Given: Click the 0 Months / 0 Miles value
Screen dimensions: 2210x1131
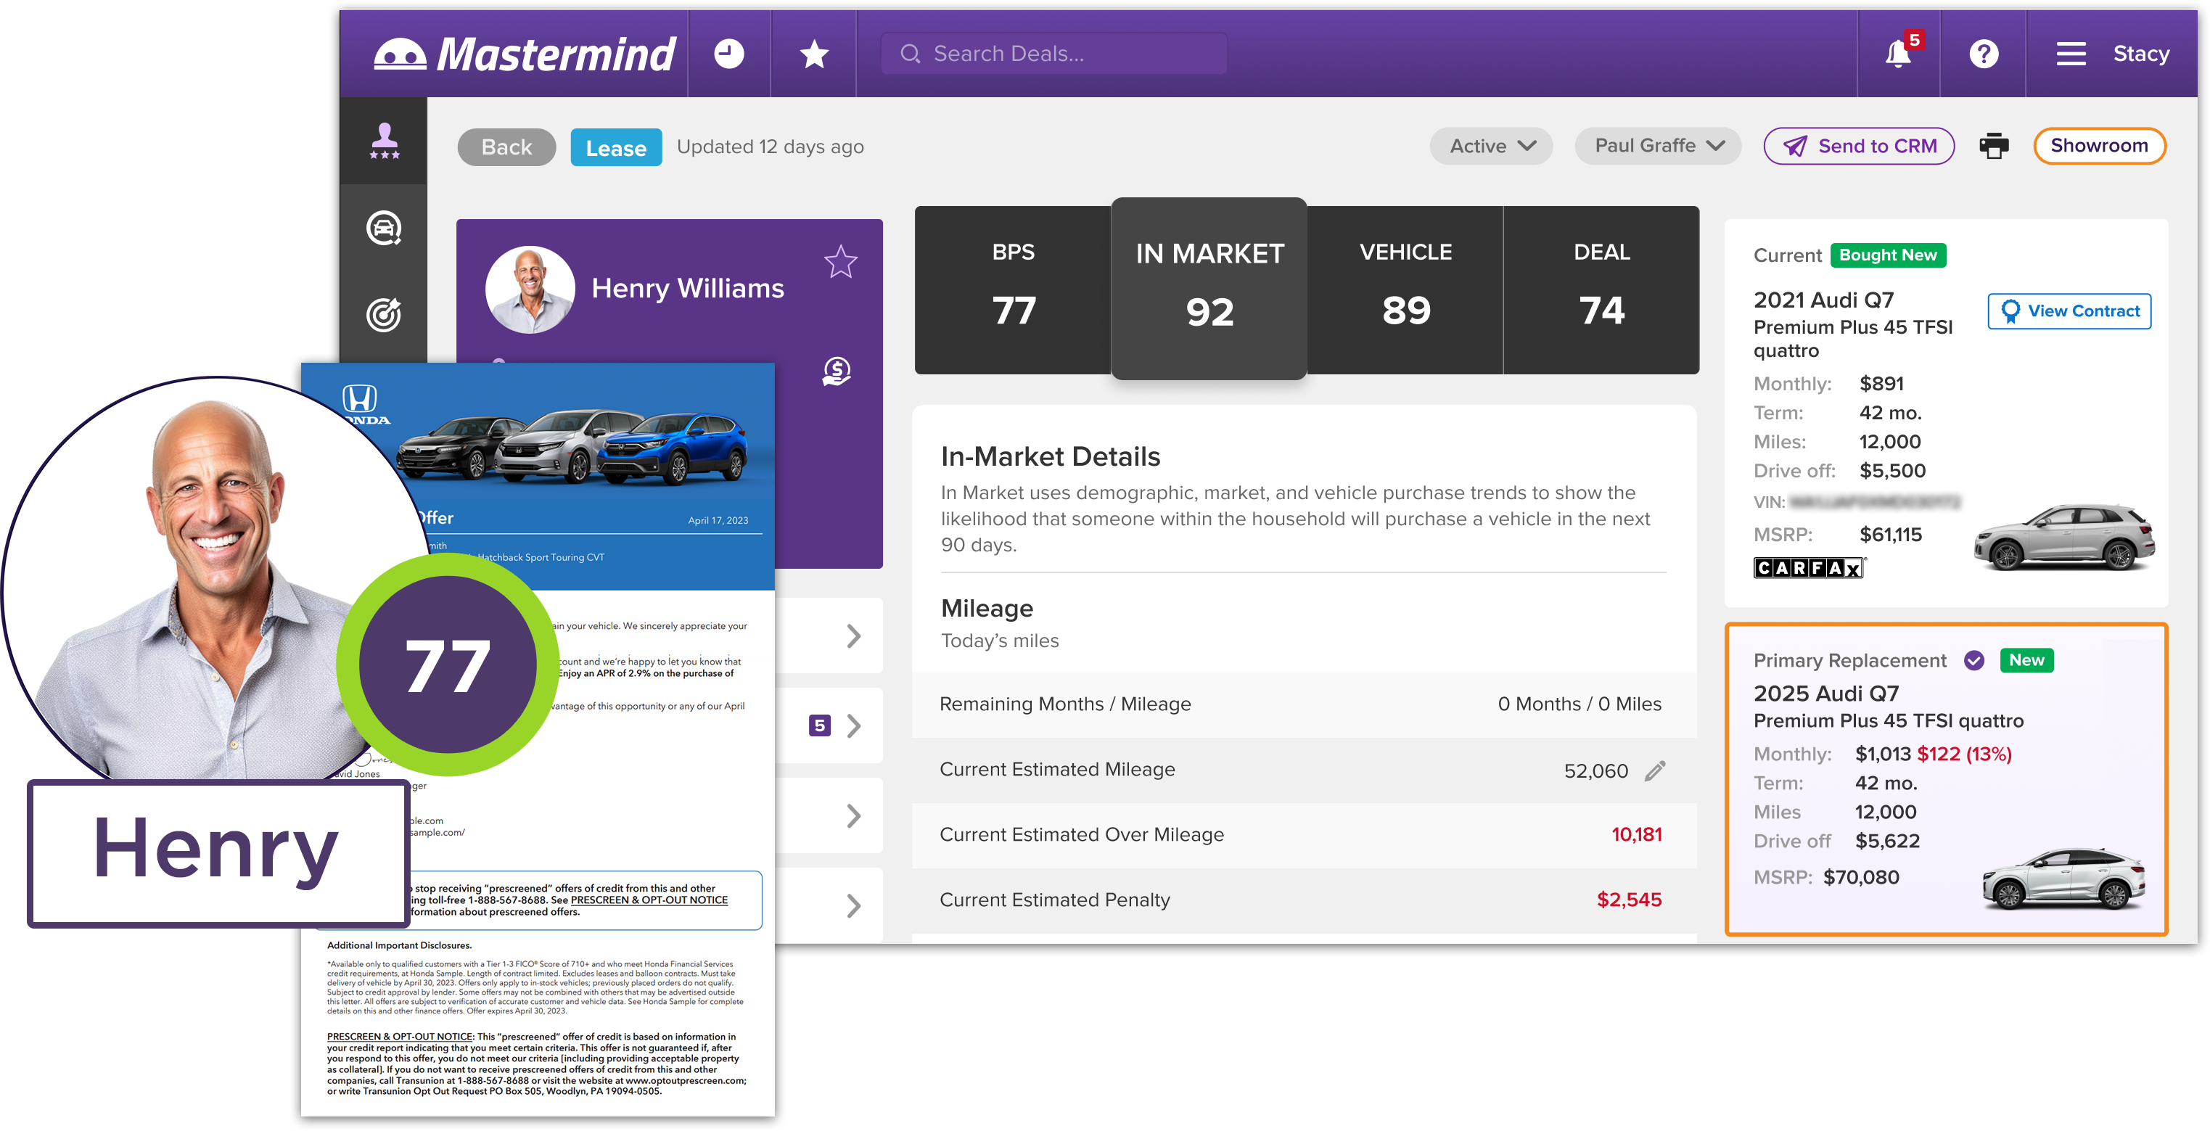Looking at the screenshot, I should [x=1579, y=704].
